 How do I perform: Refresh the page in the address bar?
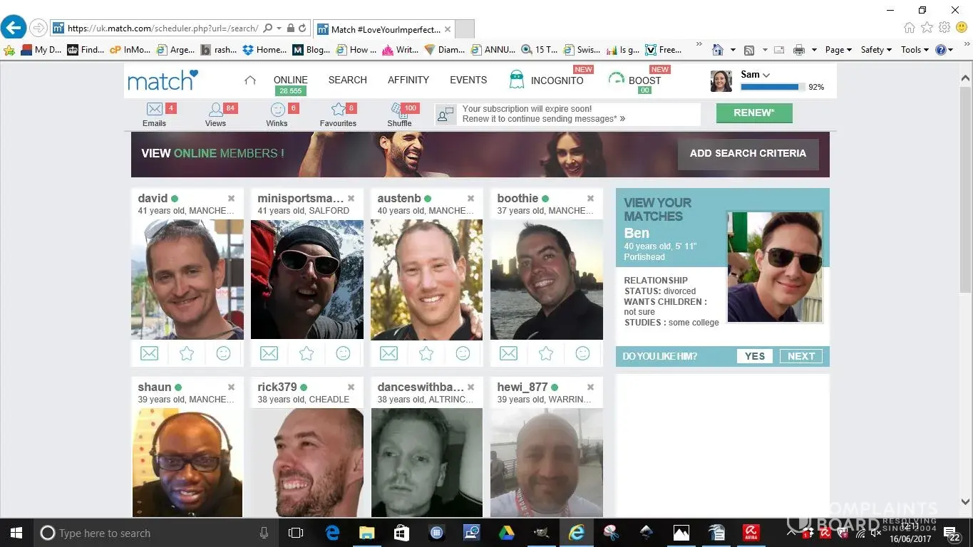click(302, 28)
